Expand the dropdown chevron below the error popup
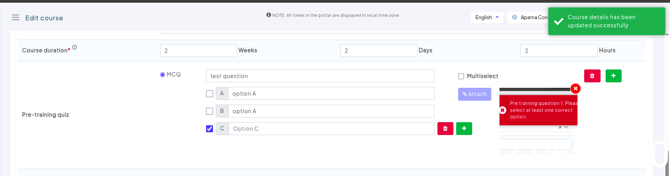 tap(566, 127)
